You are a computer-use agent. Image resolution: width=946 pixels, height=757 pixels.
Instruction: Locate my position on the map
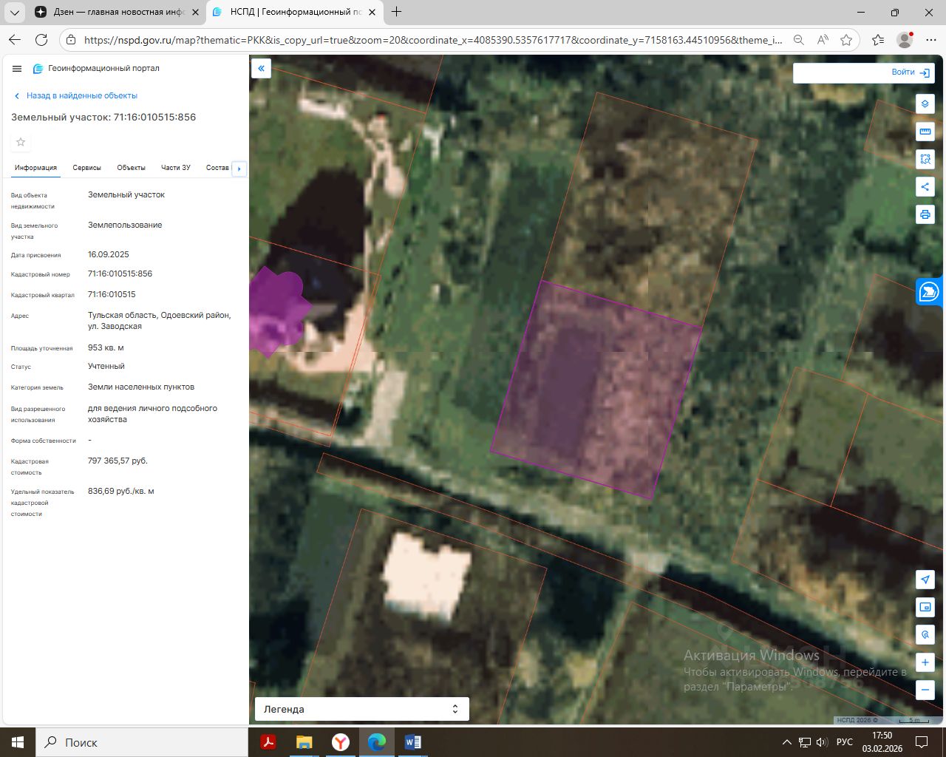(x=925, y=580)
